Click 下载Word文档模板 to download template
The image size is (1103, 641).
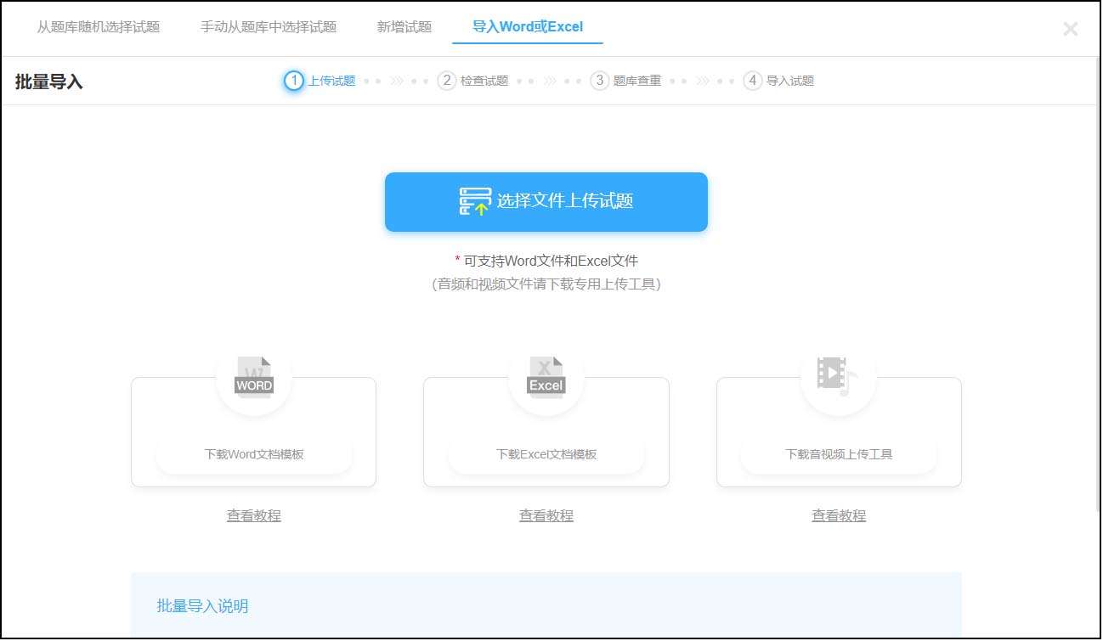click(x=253, y=454)
